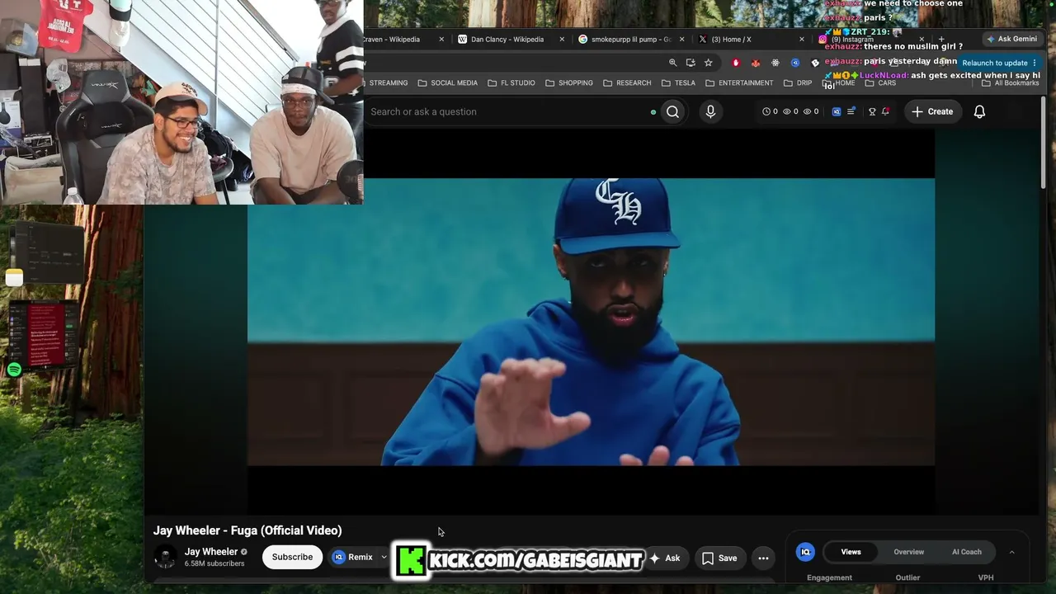
Task: Close the Dan Clancy Wikipedia tab
Action: [562, 39]
